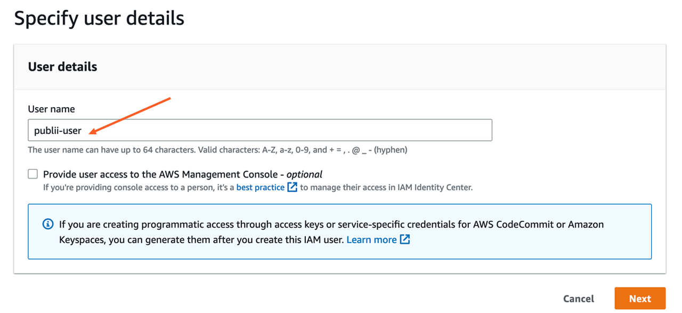Click the grey User details header bar

[x=373, y=67]
